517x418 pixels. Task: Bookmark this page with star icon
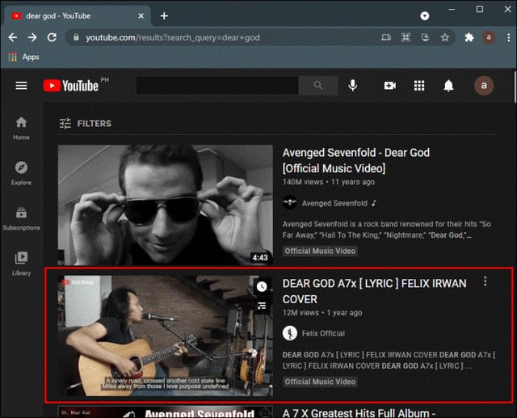pos(445,37)
